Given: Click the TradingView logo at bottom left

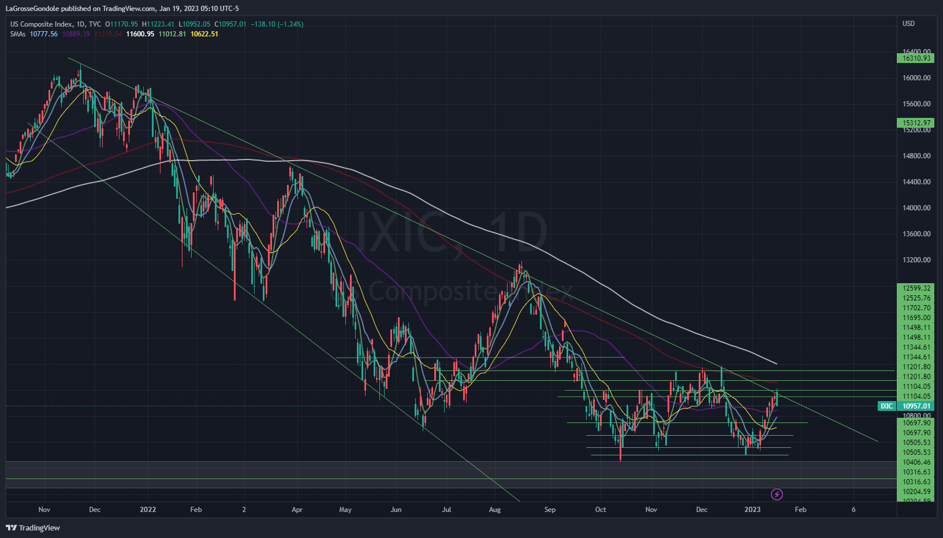Looking at the screenshot, I should pyautogui.click(x=33, y=528).
